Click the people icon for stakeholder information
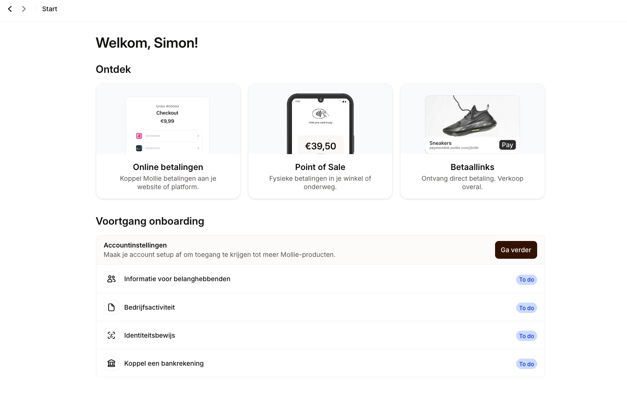 [x=111, y=279]
